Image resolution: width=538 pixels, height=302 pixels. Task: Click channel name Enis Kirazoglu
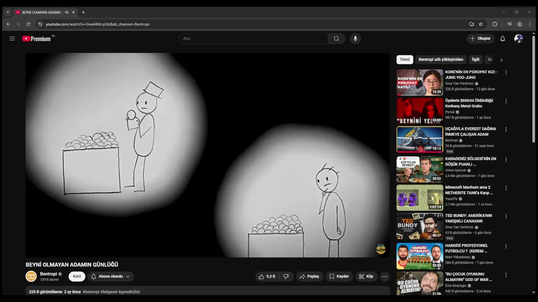[455, 286]
